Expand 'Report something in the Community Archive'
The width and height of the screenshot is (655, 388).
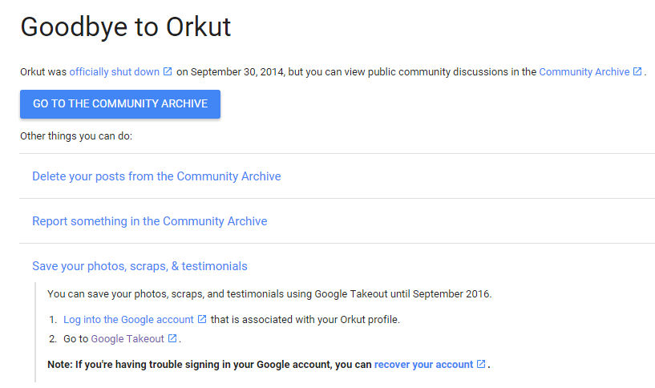pyautogui.click(x=150, y=221)
